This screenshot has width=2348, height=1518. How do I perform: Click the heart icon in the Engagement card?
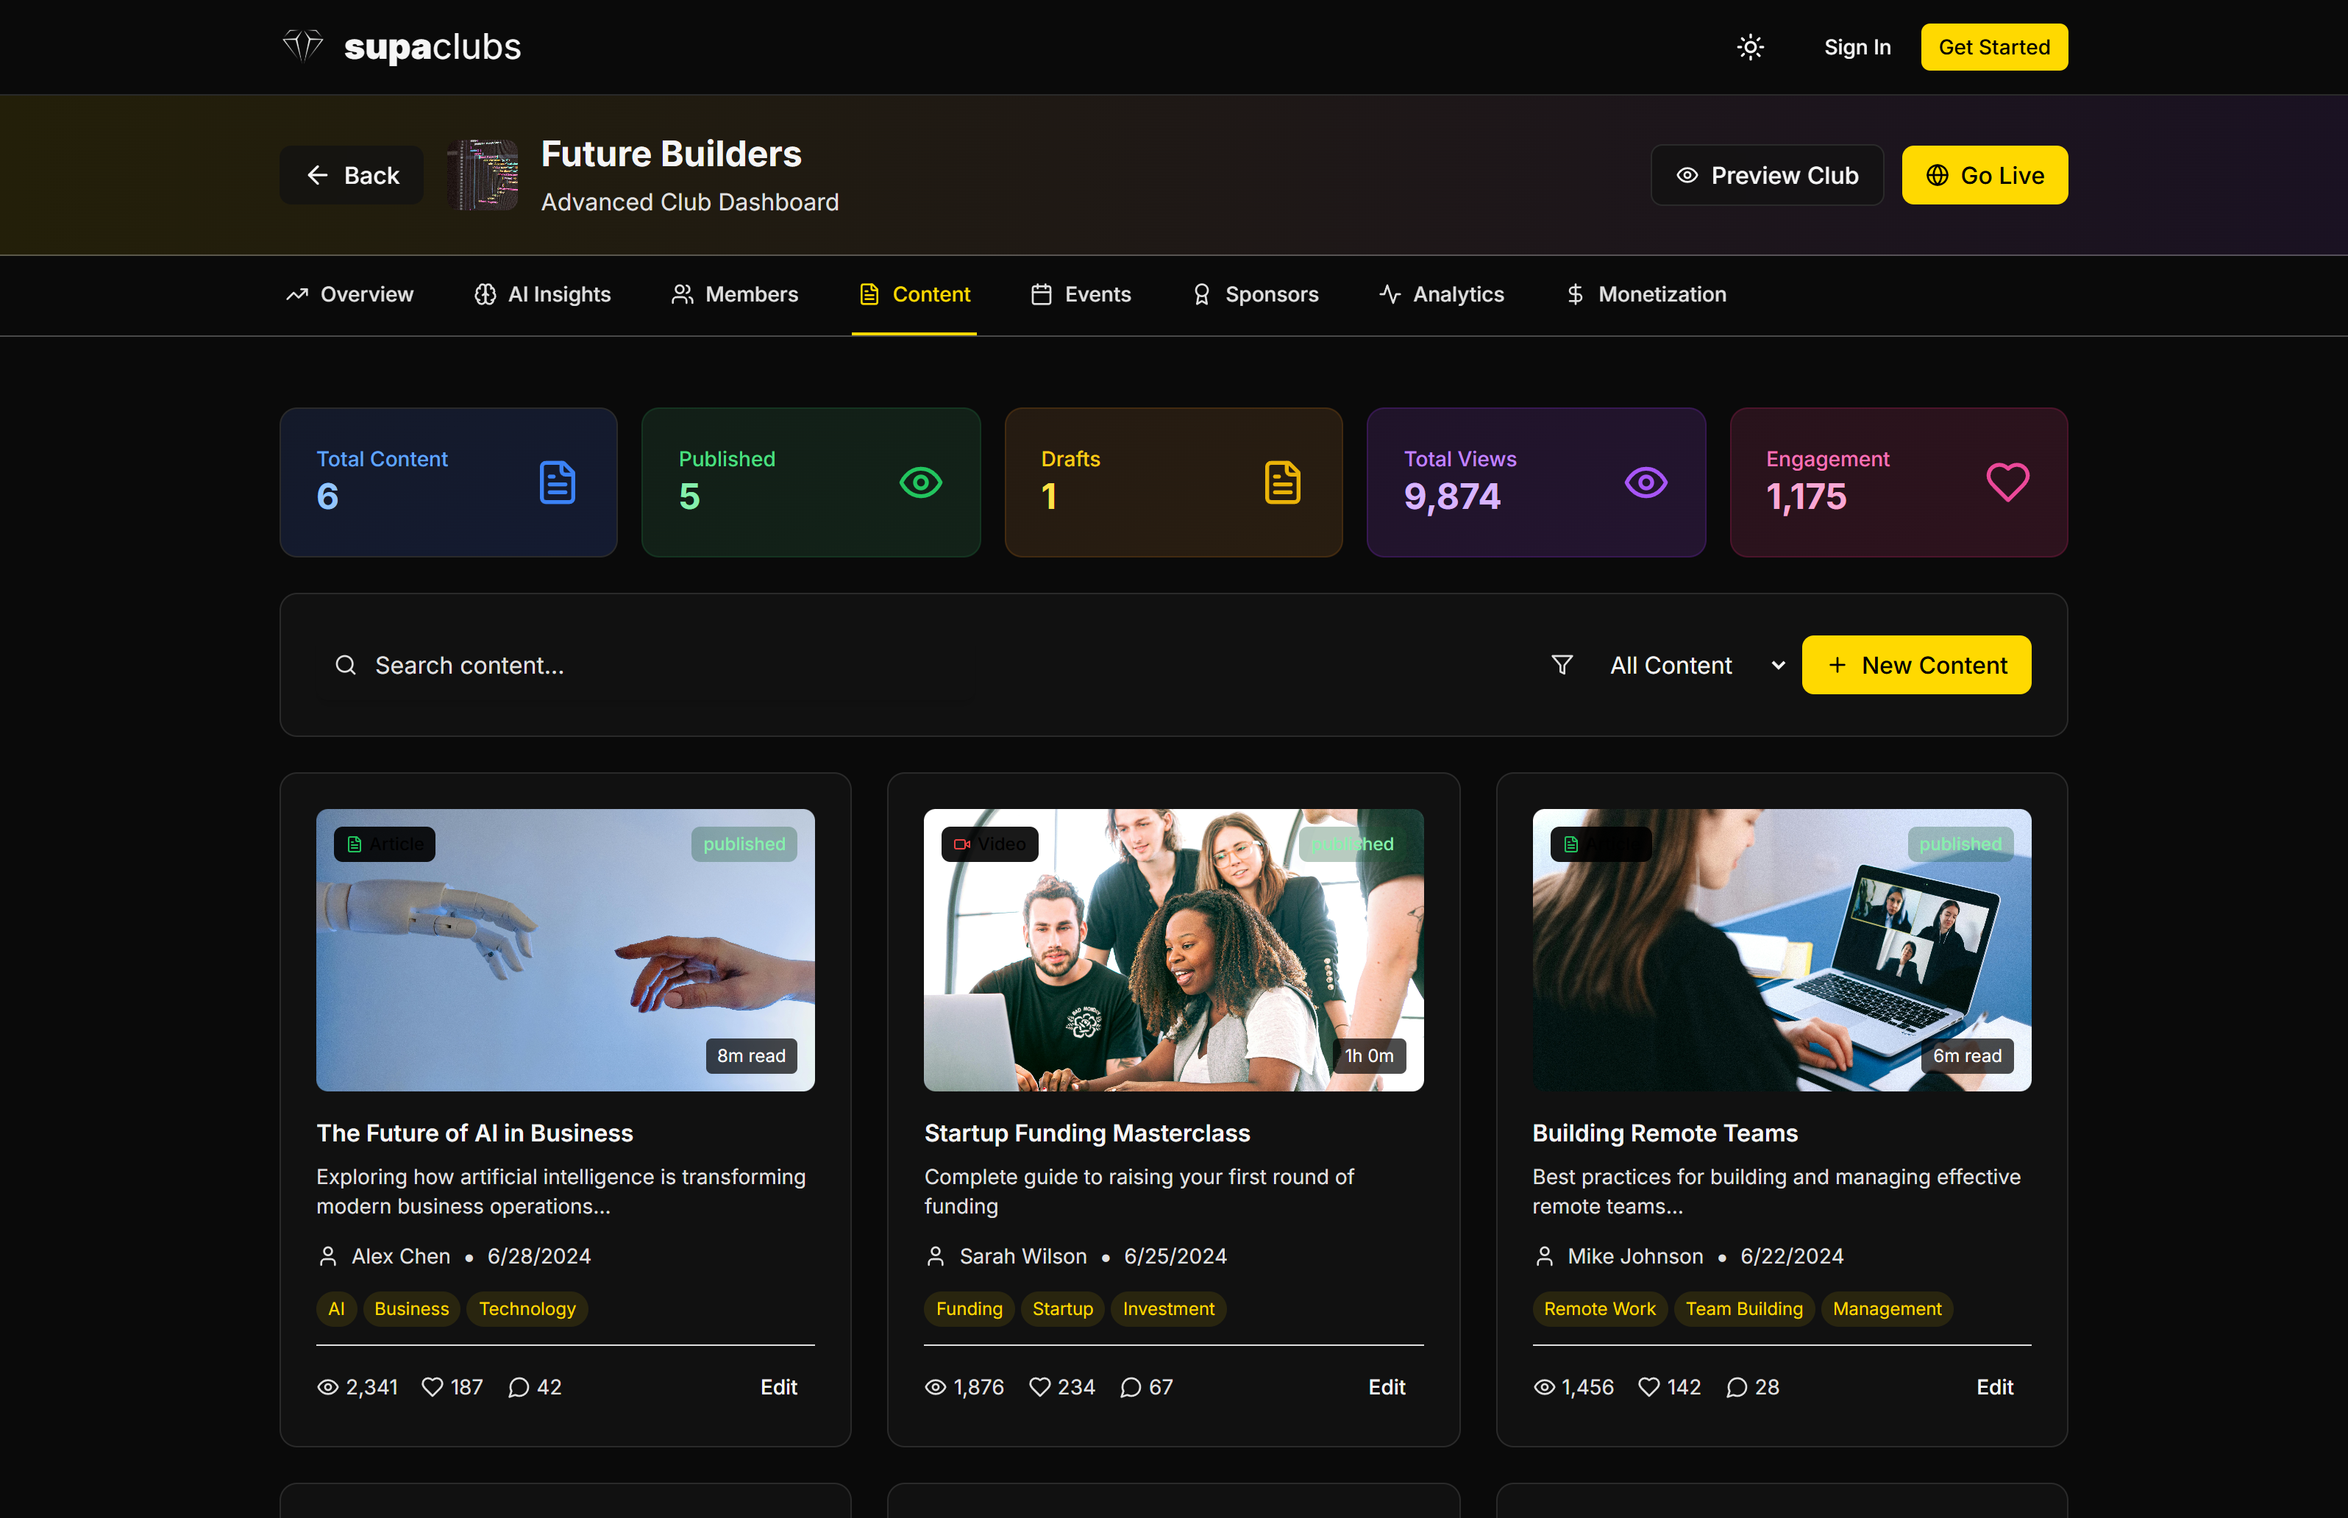2006,482
